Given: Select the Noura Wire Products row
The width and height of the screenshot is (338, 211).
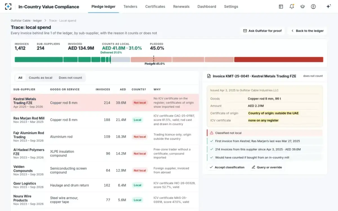Looking at the screenshot, I should tap(105, 200).
